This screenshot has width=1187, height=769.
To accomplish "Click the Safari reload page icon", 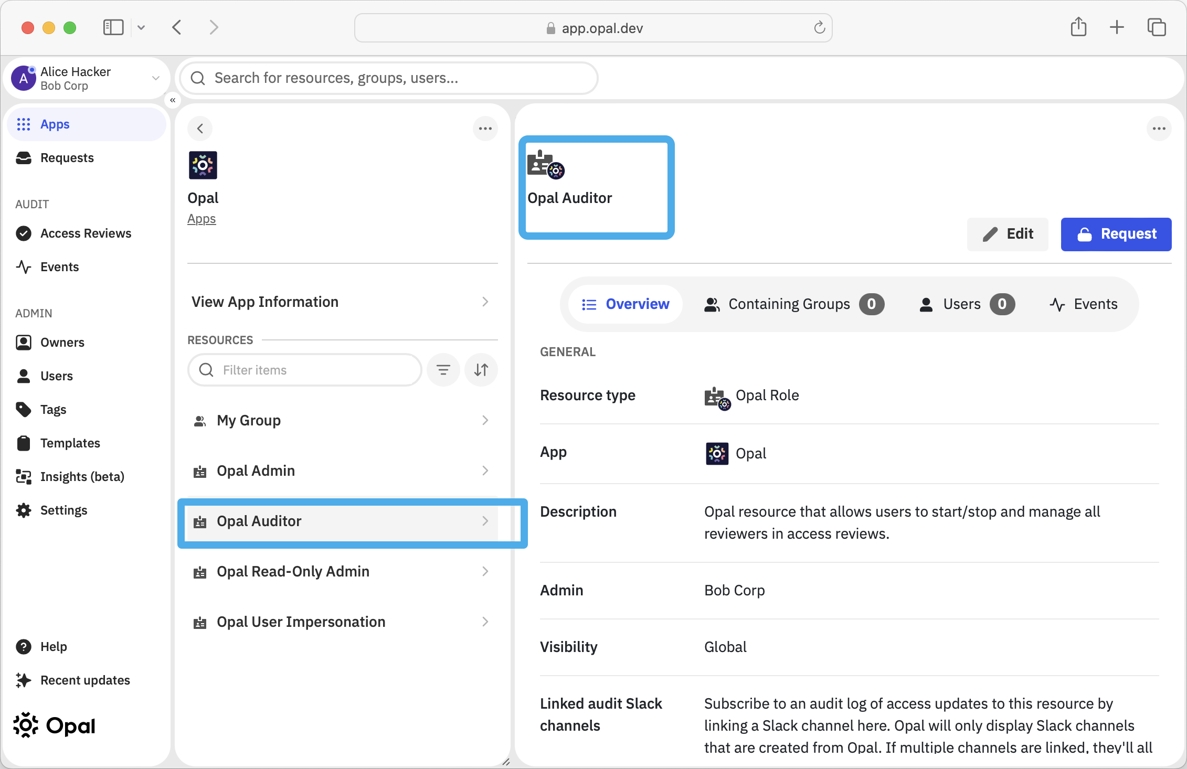I will (x=819, y=28).
